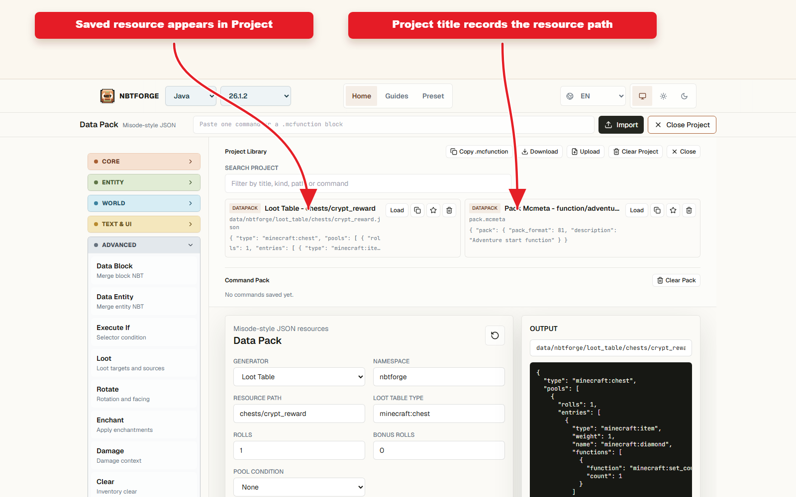Click the 'pack.mcmeta' path text
796x497 pixels.
pyautogui.click(x=487, y=219)
